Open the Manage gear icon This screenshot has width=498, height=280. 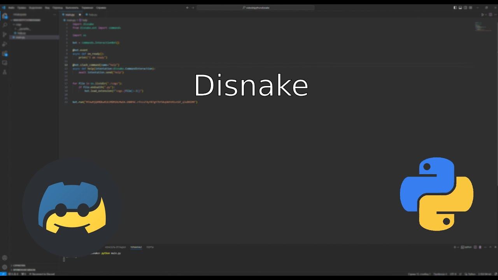click(5, 267)
